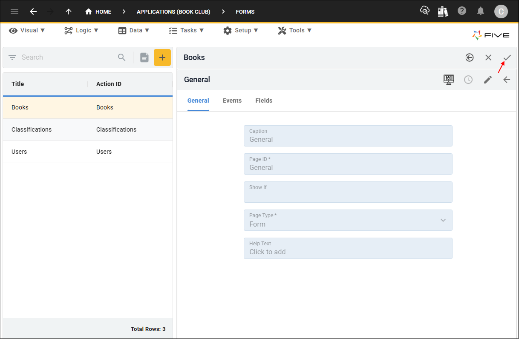Click the Five logo
Viewport: 519px width, 339px height.
click(x=491, y=35)
